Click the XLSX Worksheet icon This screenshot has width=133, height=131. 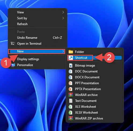(71, 113)
